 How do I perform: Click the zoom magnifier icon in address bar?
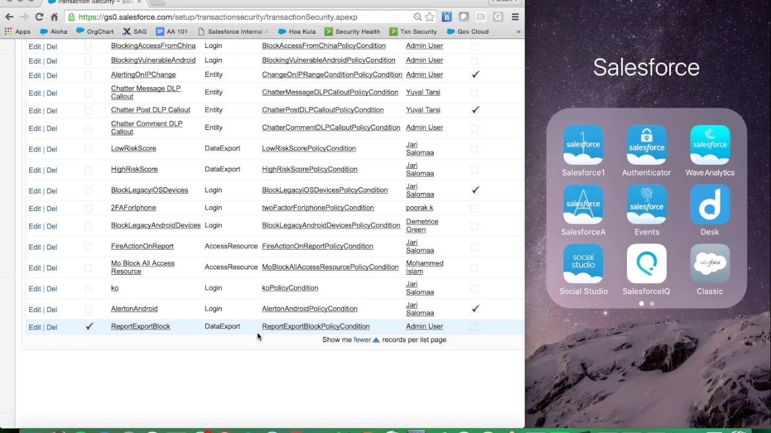[x=417, y=17]
